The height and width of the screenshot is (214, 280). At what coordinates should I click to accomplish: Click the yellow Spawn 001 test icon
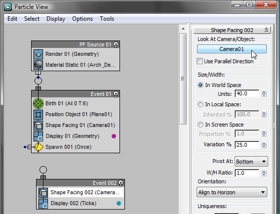pos(38,147)
